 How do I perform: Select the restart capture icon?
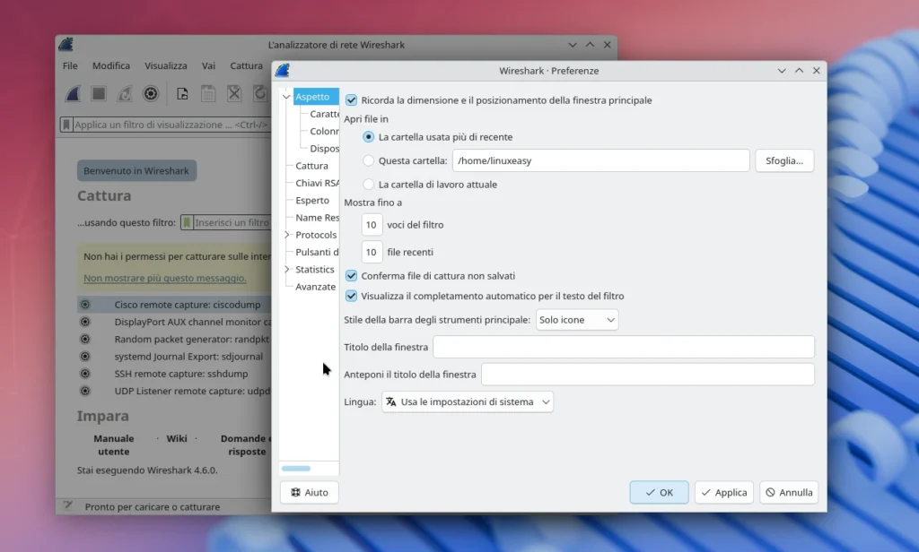[x=125, y=93]
